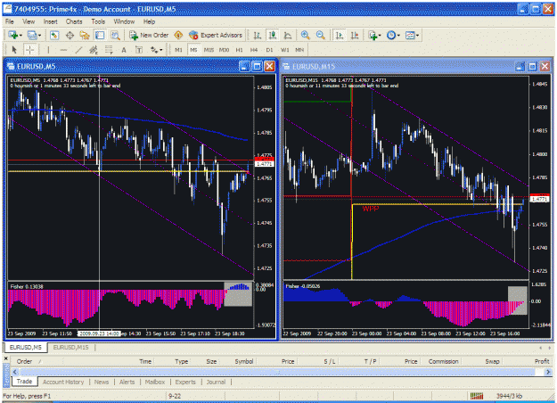
Task: Set timeframe to MN
Action: pyautogui.click(x=299, y=50)
